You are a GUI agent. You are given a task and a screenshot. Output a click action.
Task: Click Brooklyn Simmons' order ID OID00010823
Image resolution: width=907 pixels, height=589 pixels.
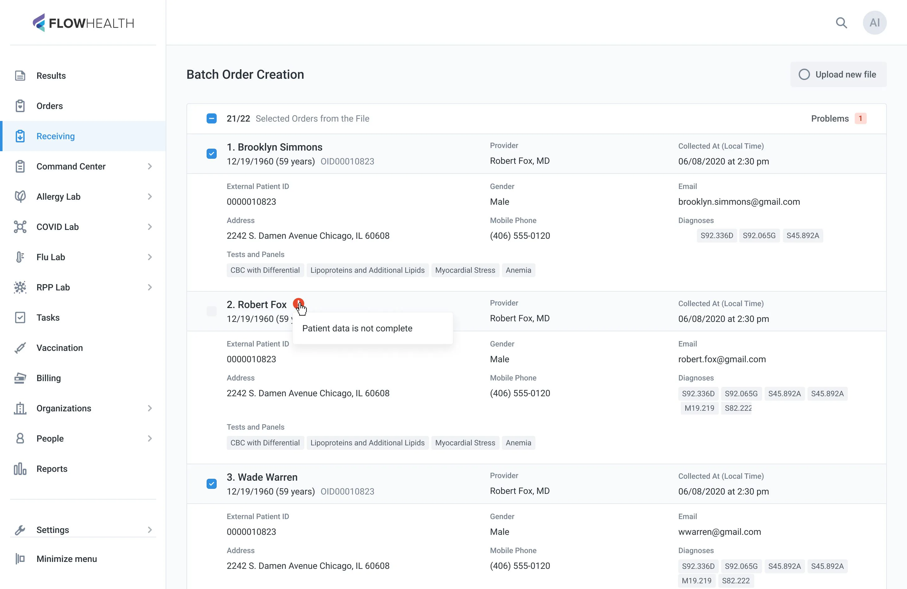[347, 161]
